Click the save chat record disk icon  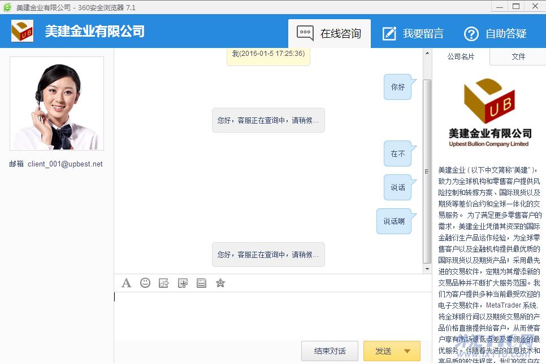[202, 283]
